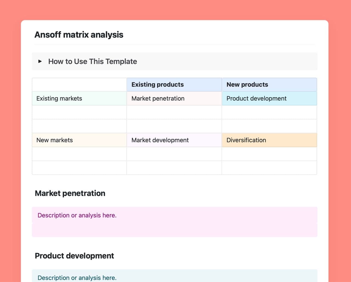Expand the How to Use This Template toggle
The width and height of the screenshot is (351, 282).
40,61
